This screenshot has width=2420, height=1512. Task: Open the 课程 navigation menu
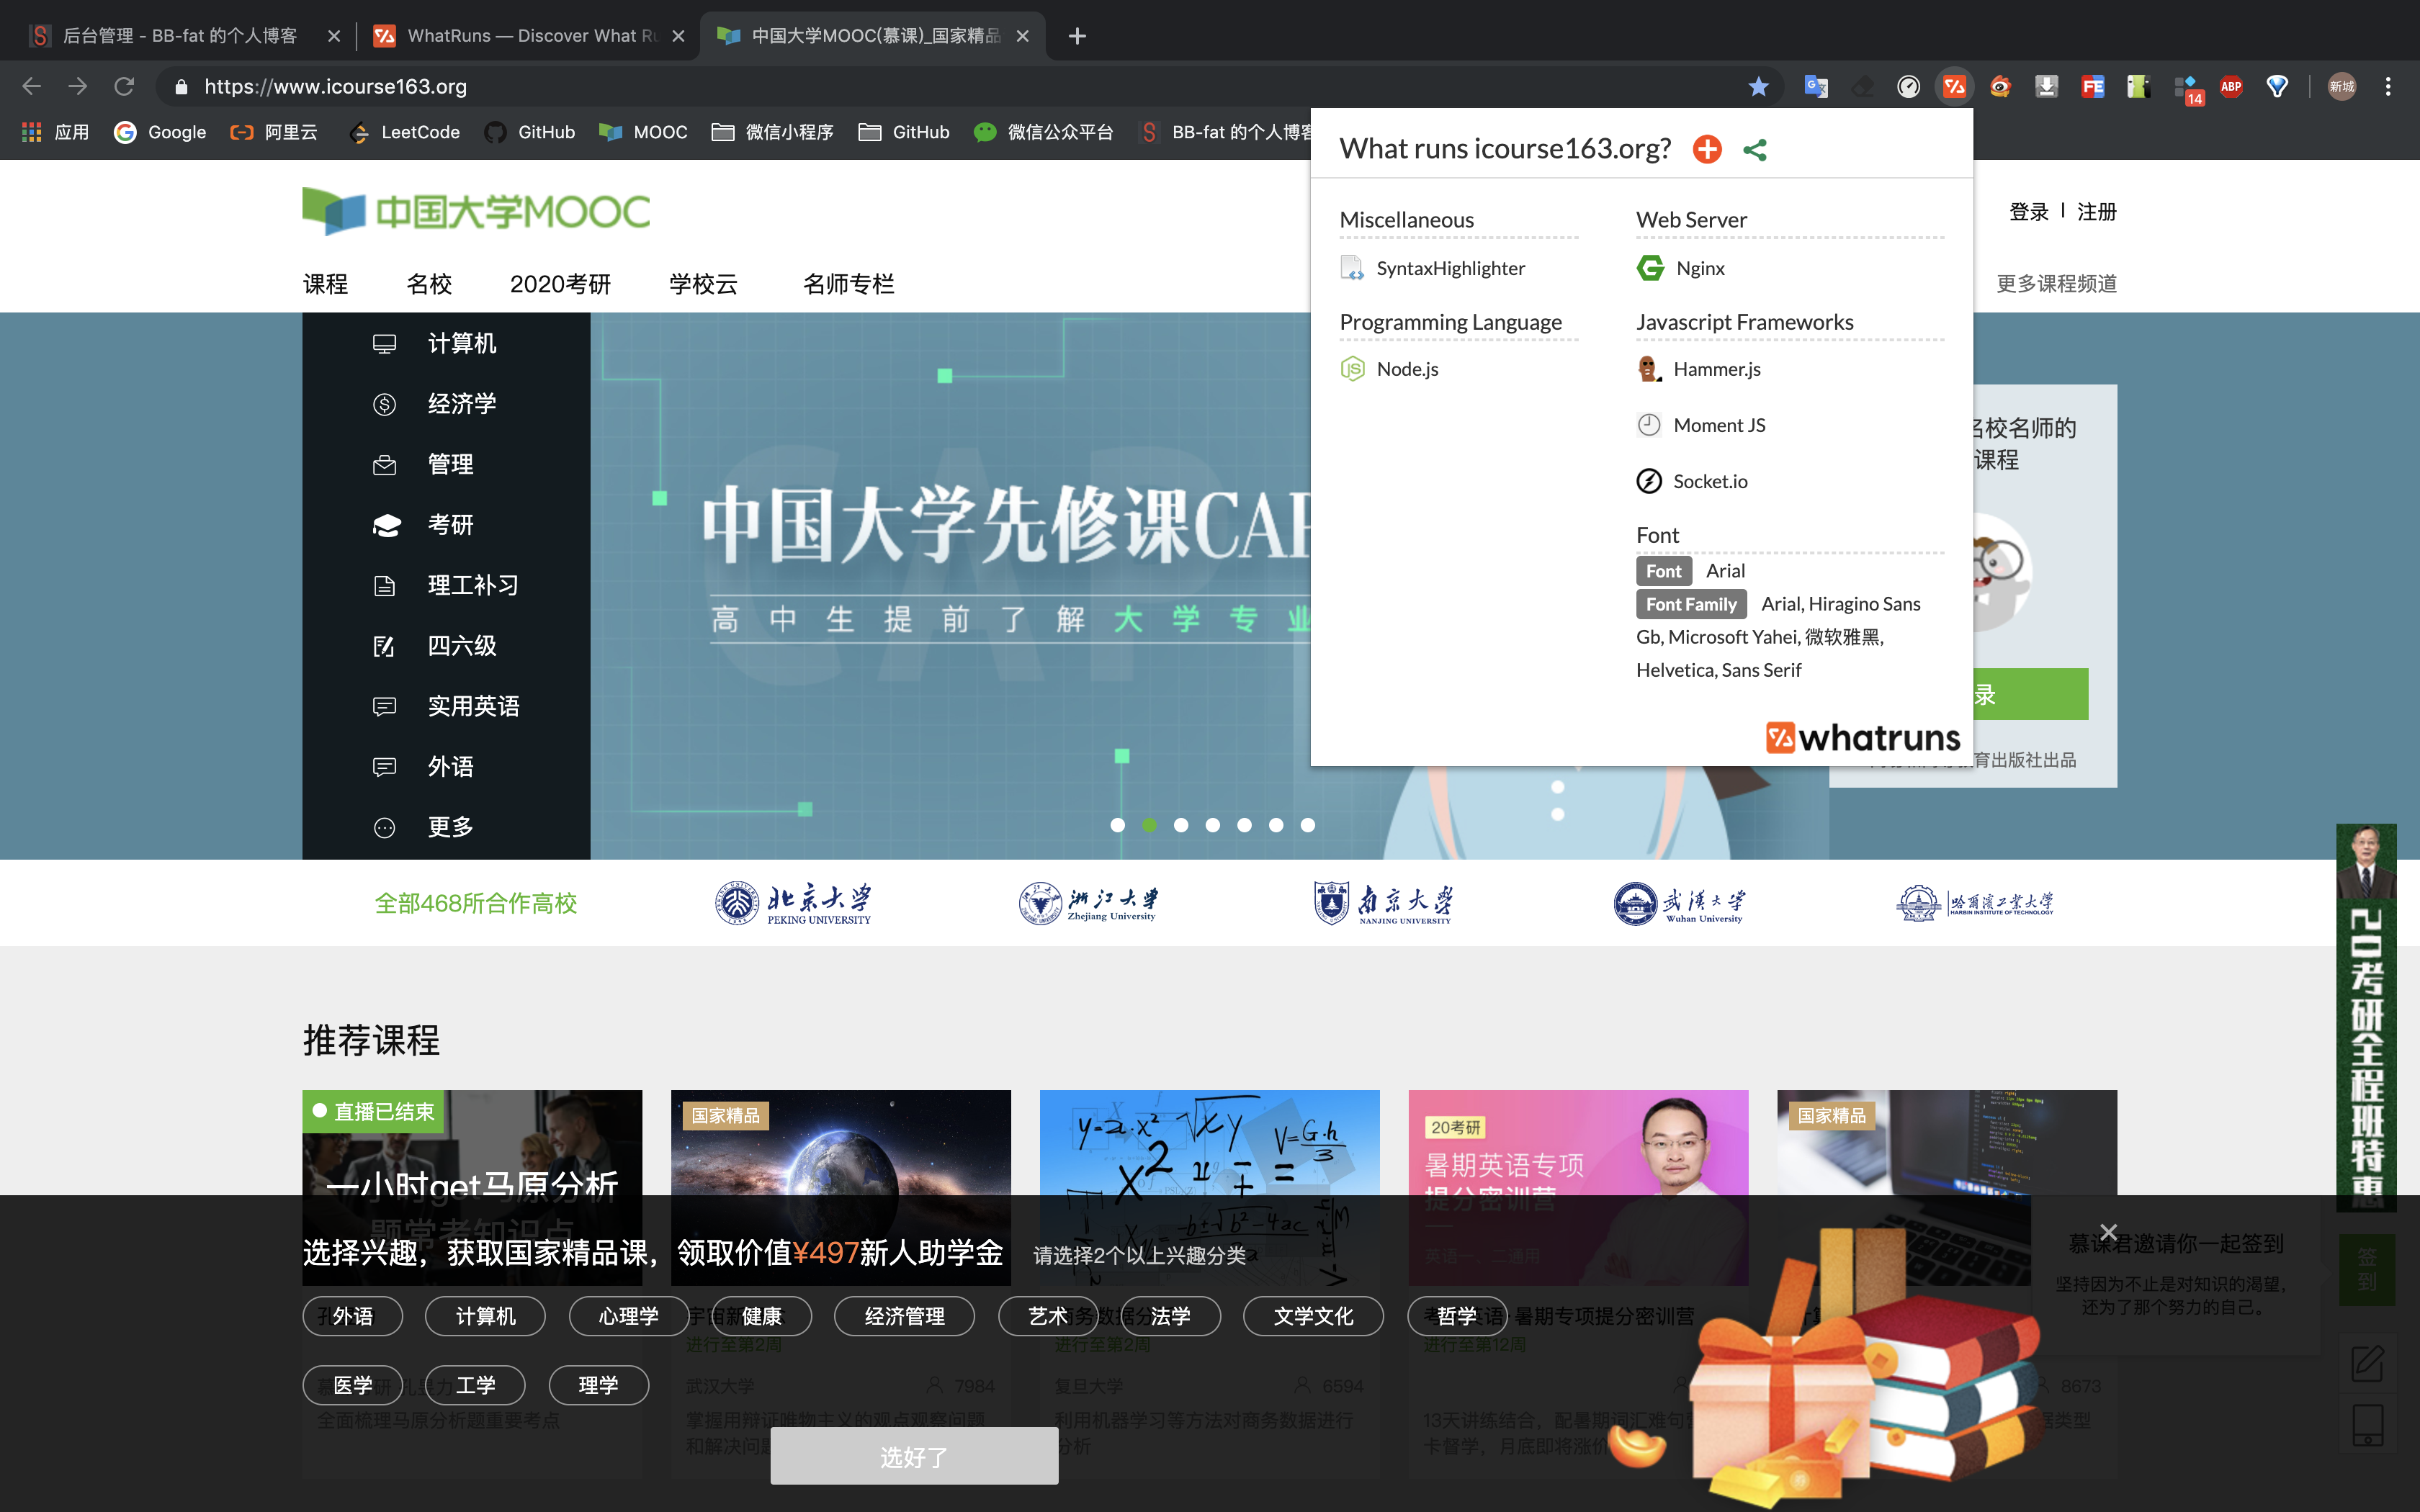pos(325,284)
